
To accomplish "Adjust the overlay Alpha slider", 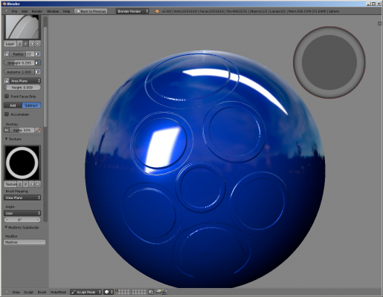I will point(22,130).
